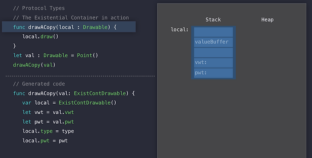Click the highlighted func drawACopy line
The height and width of the screenshot is (158, 312).
coord(68,27)
